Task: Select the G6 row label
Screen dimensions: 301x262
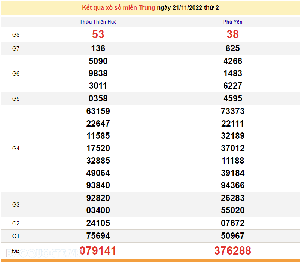Action: click(x=16, y=73)
